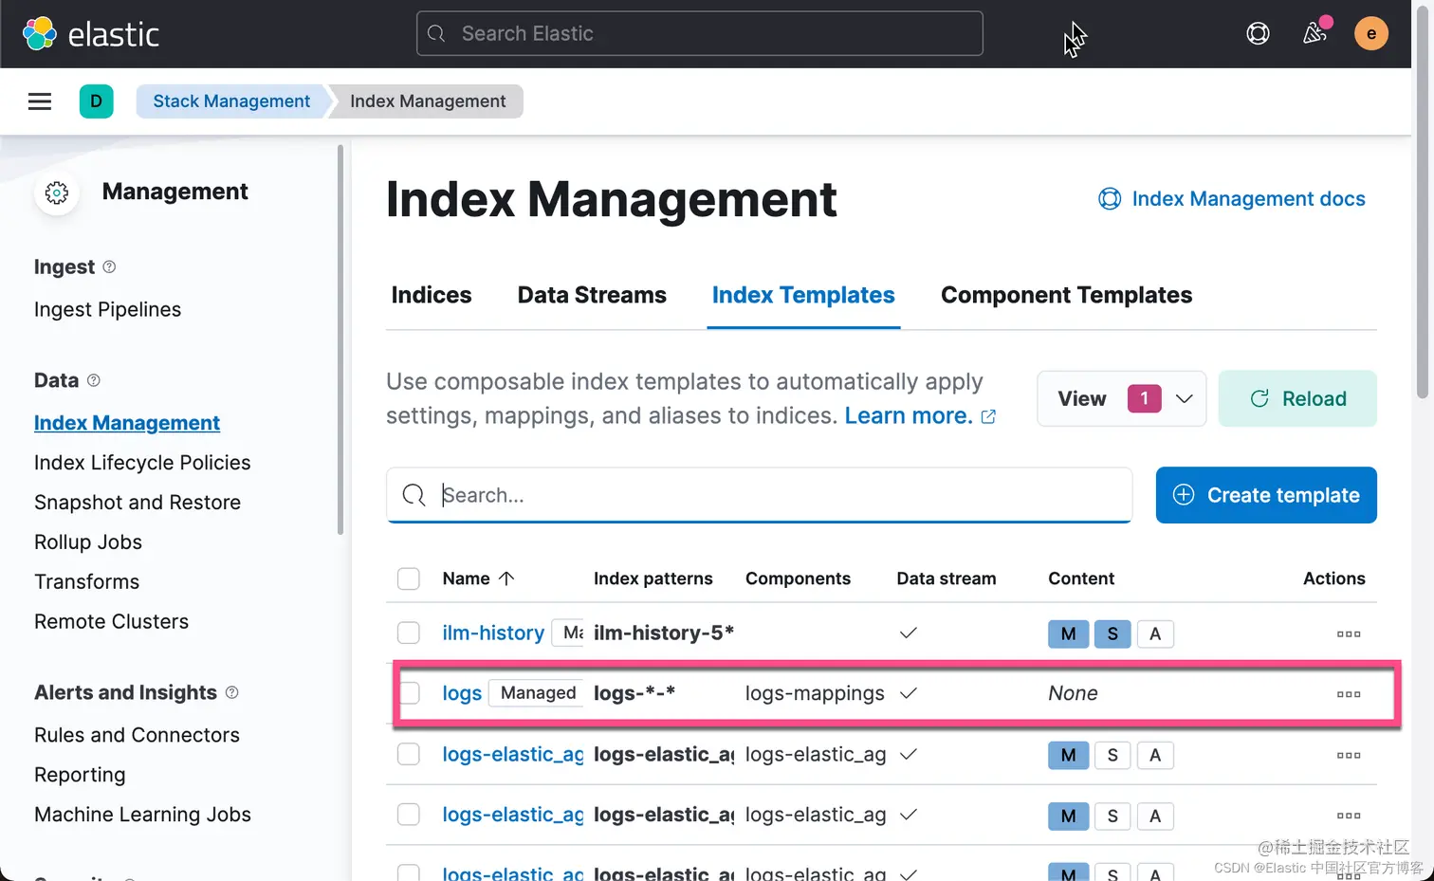The width and height of the screenshot is (1434, 881).
Task: Click the Data help question icon
Action: pyautogui.click(x=93, y=380)
